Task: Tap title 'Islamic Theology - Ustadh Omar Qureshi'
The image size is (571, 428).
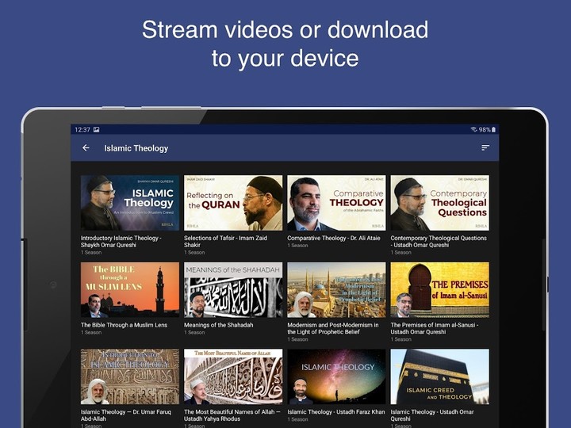Action: point(432,415)
